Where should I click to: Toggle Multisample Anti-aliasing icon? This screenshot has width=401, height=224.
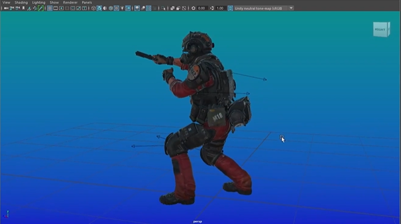(x=149, y=8)
